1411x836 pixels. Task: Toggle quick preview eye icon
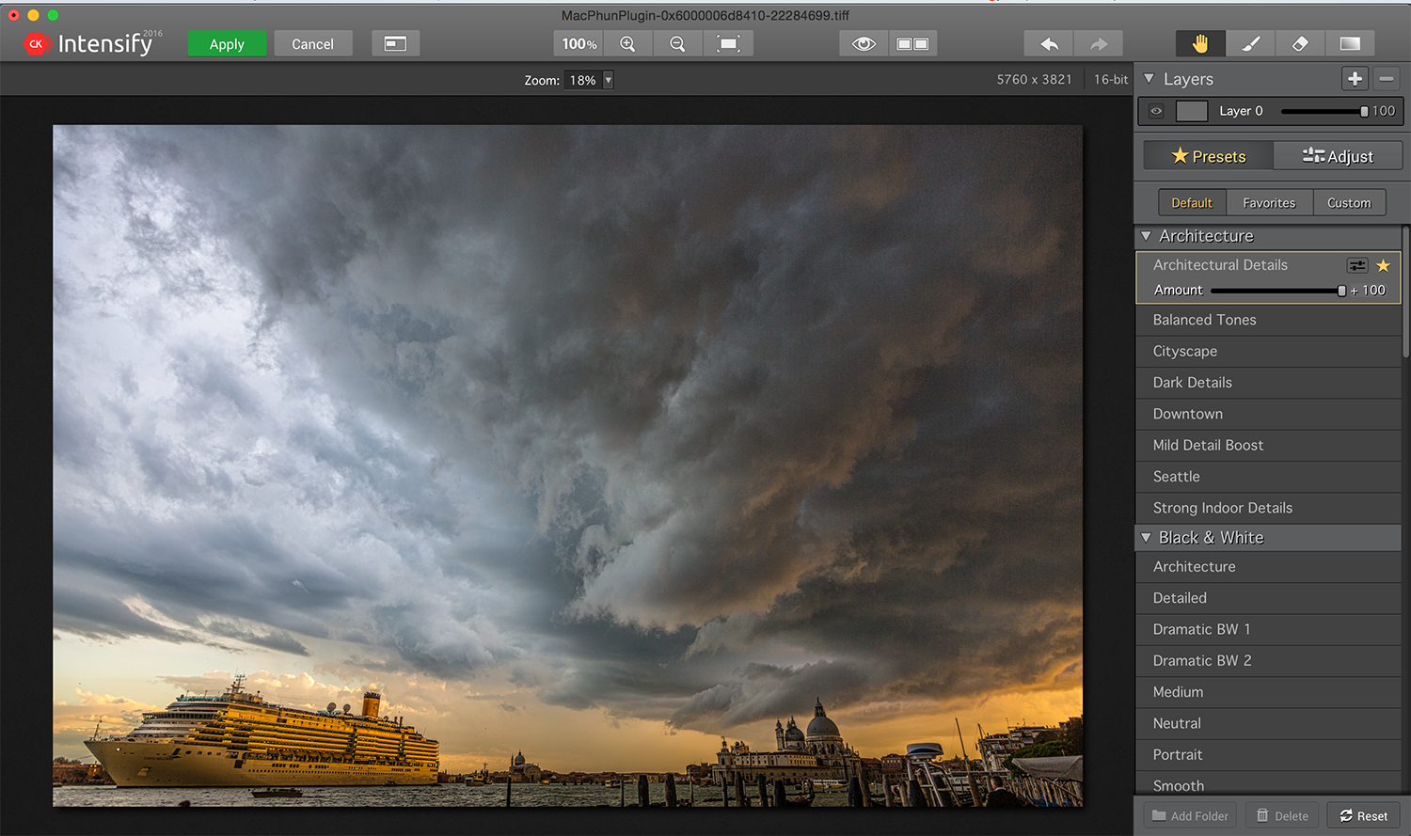click(864, 44)
